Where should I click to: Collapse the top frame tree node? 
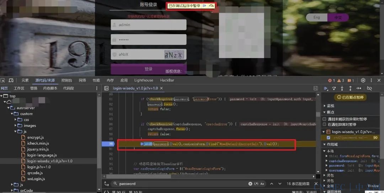(x=2, y=96)
